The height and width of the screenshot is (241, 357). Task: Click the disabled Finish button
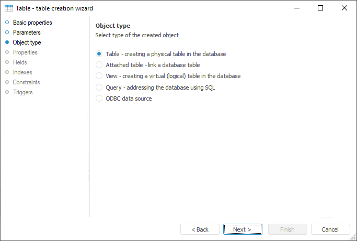coord(287,229)
